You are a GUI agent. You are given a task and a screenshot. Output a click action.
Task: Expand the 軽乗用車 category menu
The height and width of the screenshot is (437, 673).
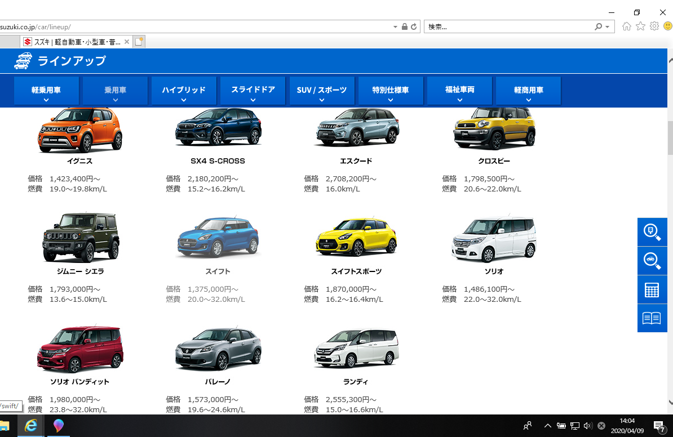pos(46,91)
